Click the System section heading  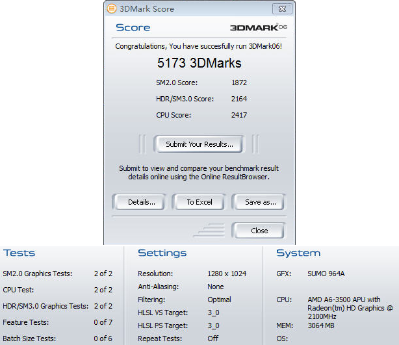coord(298,253)
